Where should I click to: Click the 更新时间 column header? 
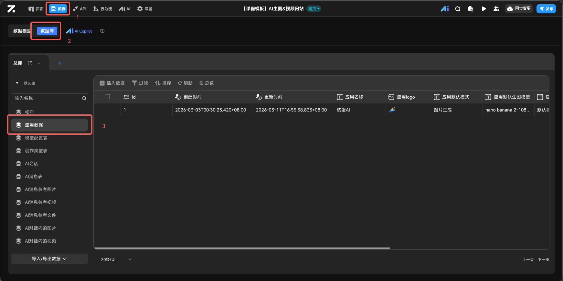(x=293, y=97)
